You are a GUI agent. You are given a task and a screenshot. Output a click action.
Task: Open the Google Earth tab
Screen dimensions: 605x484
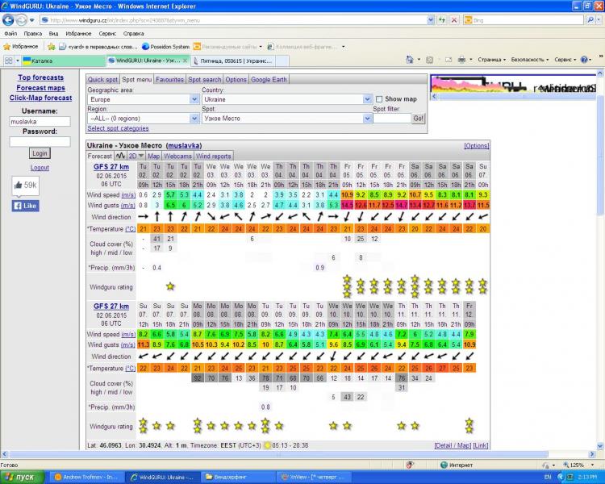click(270, 80)
